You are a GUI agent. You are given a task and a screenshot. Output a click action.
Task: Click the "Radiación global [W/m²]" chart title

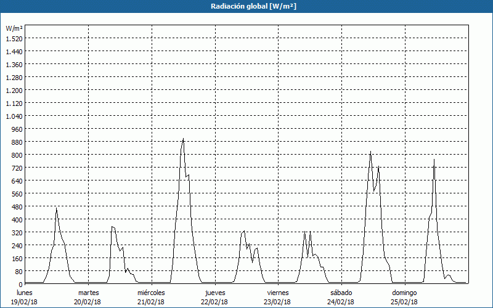(x=246, y=6)
